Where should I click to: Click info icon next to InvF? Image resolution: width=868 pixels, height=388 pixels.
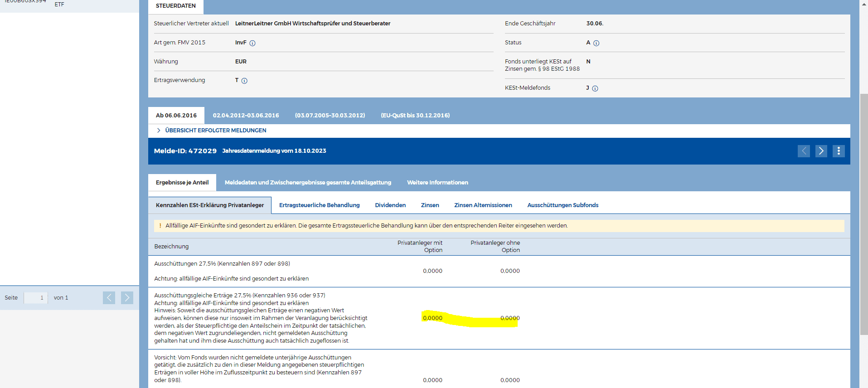click(x=252, y=43)
